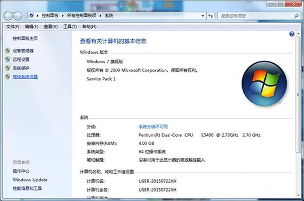Click the text Windows 7 旗舰版
Viewport: 304px width, 201px height.
click(104, 62)
